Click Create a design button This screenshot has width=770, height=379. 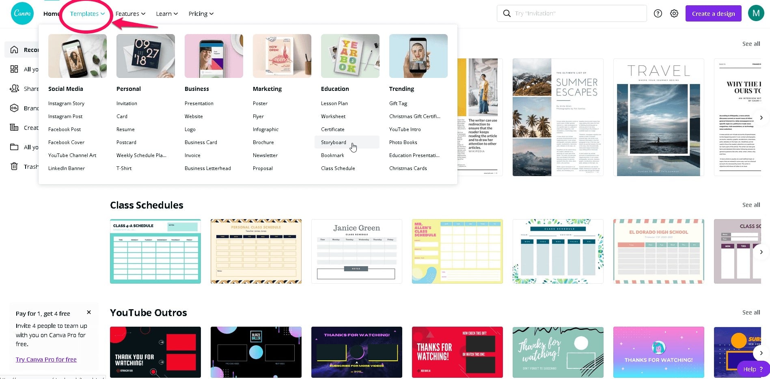point(713,13)
